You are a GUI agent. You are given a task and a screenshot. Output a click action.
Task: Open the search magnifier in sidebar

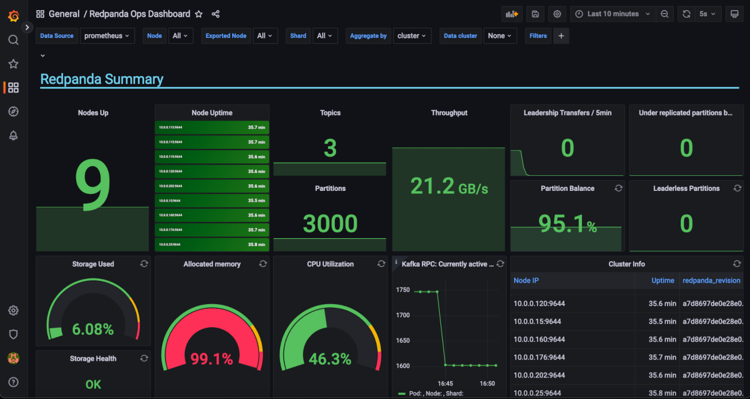click(x=13, y=40)
